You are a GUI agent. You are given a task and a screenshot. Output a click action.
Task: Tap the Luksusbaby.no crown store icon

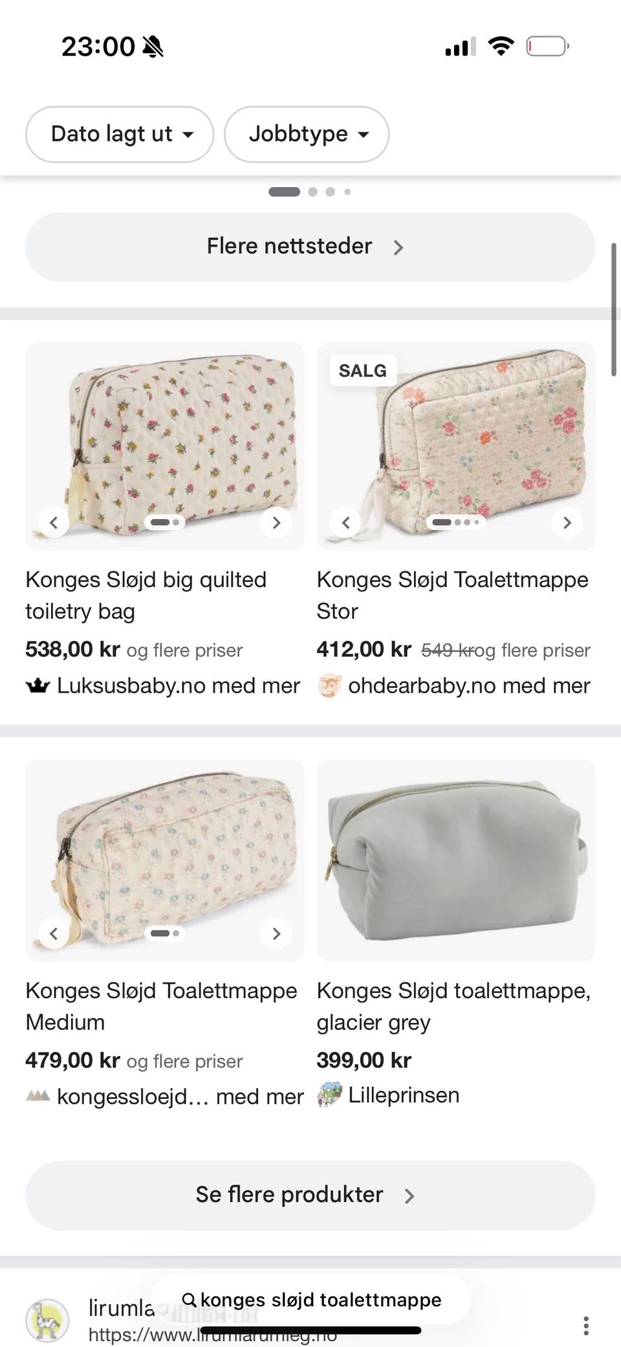(x=38, y=686)
